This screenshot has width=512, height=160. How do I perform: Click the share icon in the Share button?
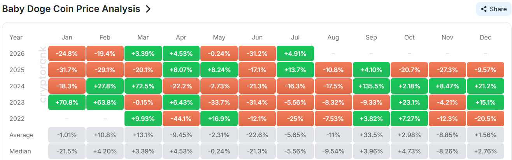tap(484, 9)
